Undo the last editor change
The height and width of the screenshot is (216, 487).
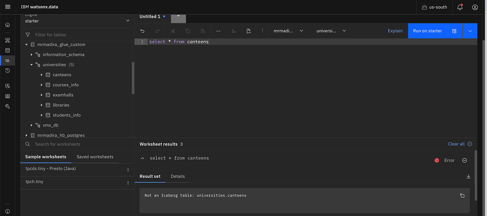pos(142,31)
